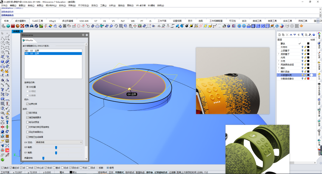
Task: Open the 实体(O) menu
Action: click(62, 6)
